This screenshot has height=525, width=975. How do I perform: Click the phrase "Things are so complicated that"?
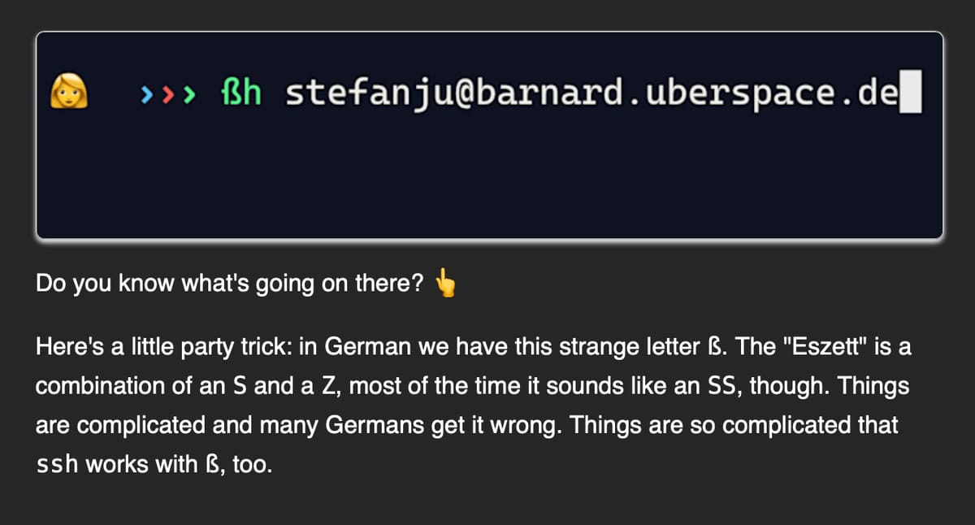[x=767, y=427]
